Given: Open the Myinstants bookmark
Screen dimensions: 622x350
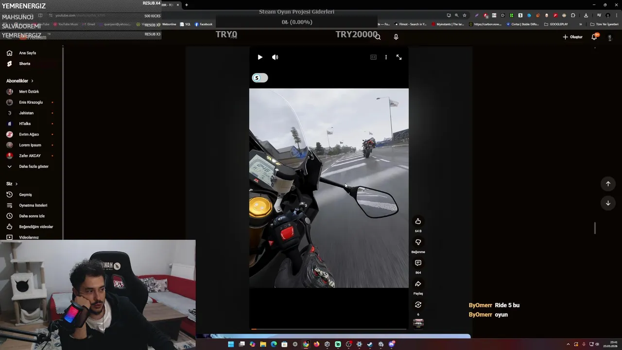Looking at the screenshot, I should point(448,24).
